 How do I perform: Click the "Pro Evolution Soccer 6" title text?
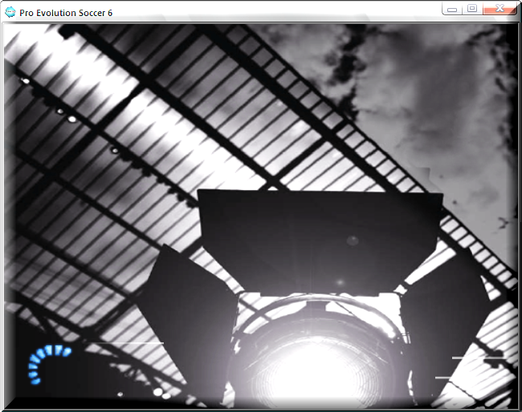(66, 13)
